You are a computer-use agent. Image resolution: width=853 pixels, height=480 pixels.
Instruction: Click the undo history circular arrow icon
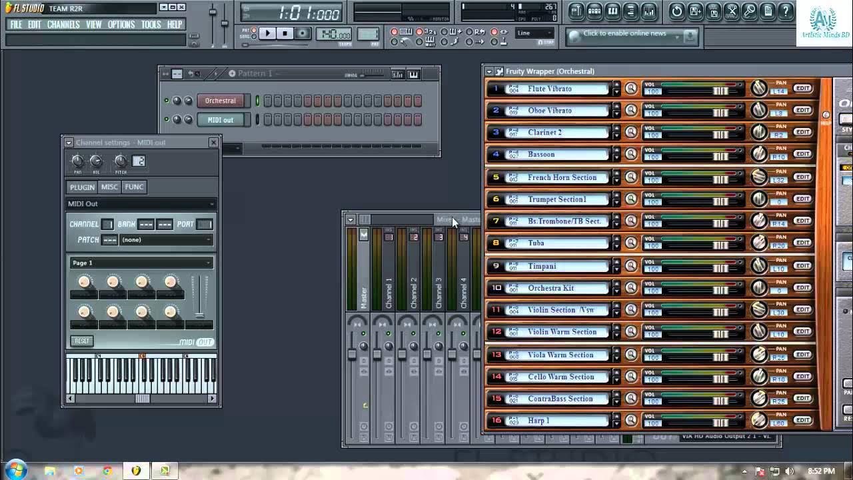pyautogui.click(x=677, y=11)
